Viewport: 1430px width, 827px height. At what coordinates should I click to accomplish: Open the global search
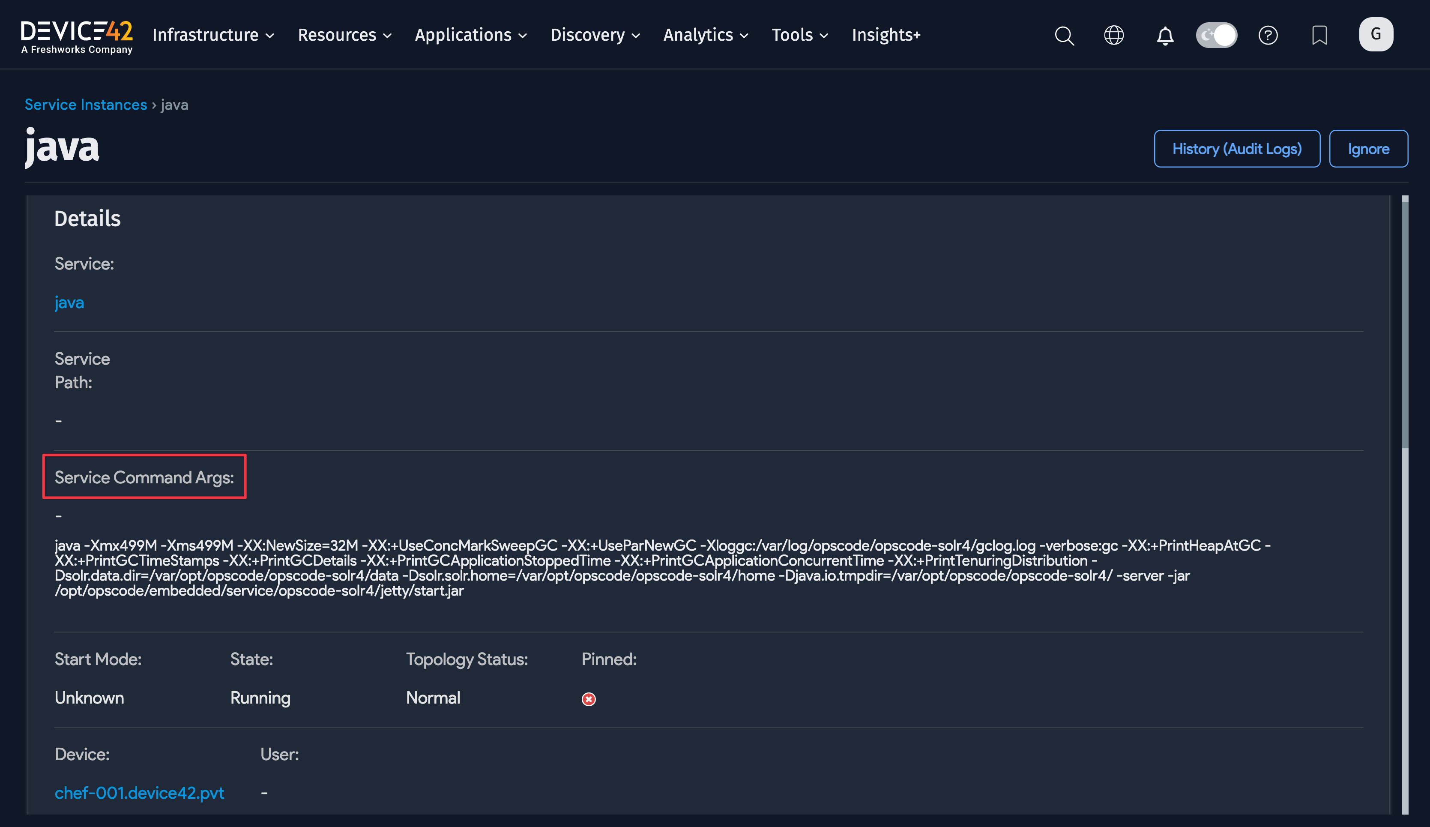coord(1065,35)
